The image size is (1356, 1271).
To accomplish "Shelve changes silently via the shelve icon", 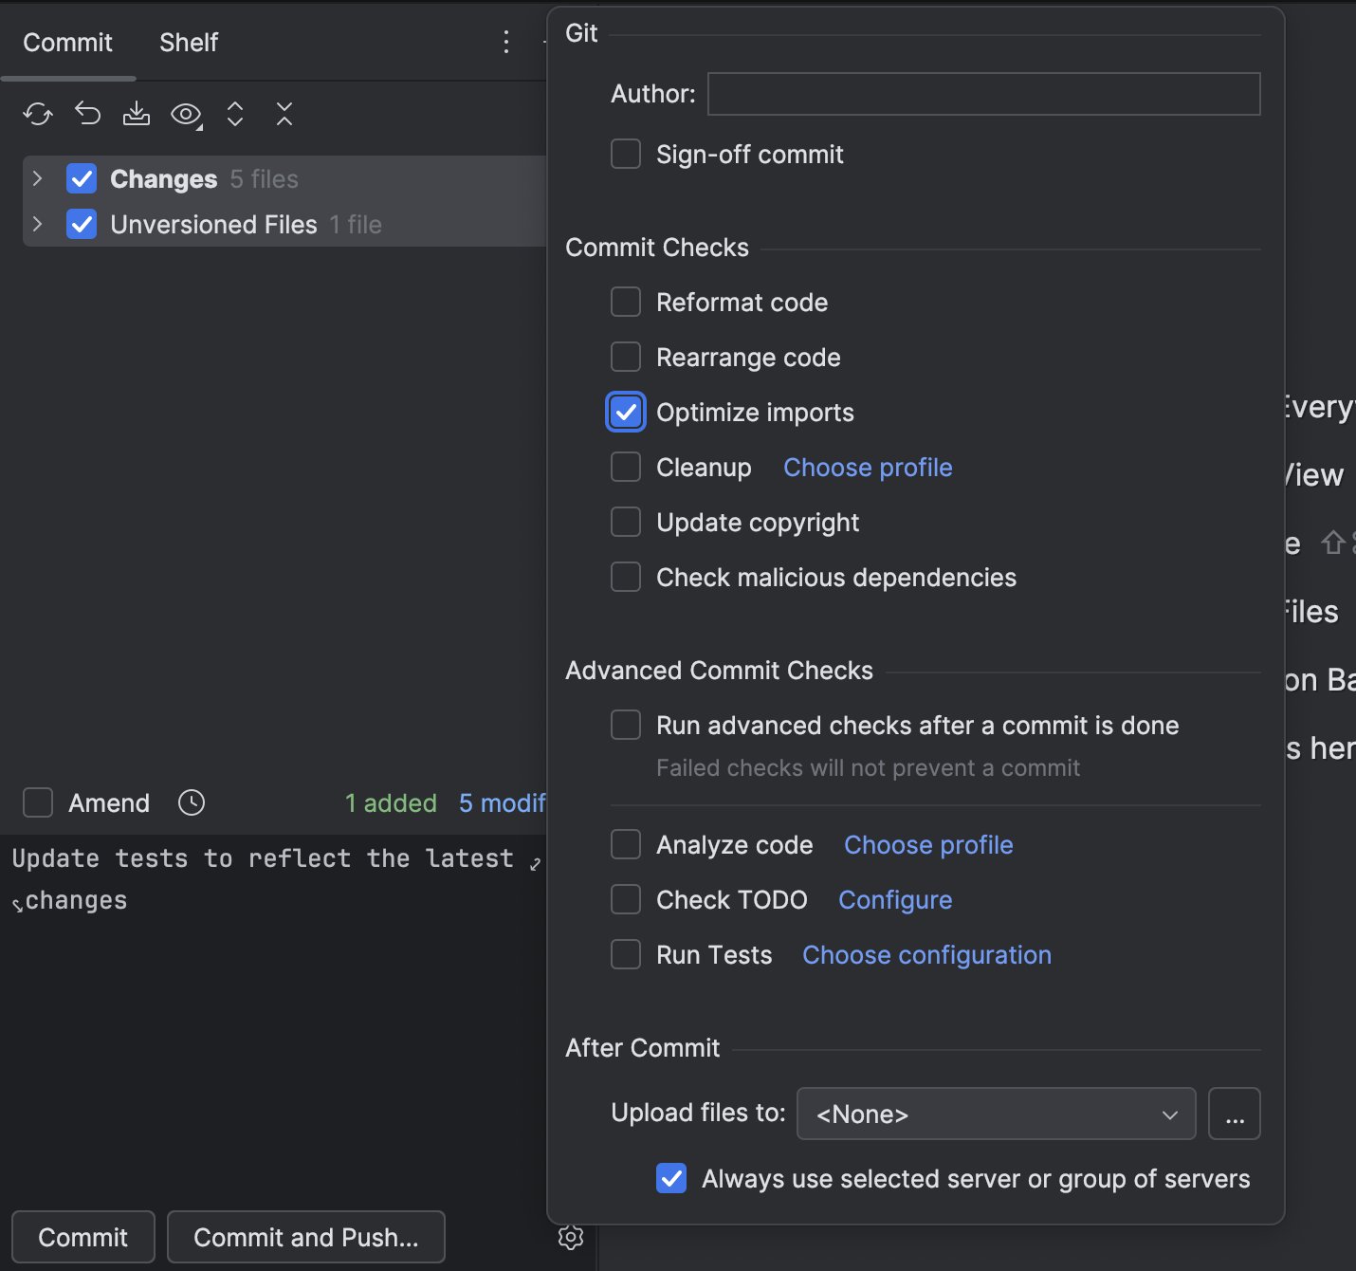I will [x=137, y=114].
